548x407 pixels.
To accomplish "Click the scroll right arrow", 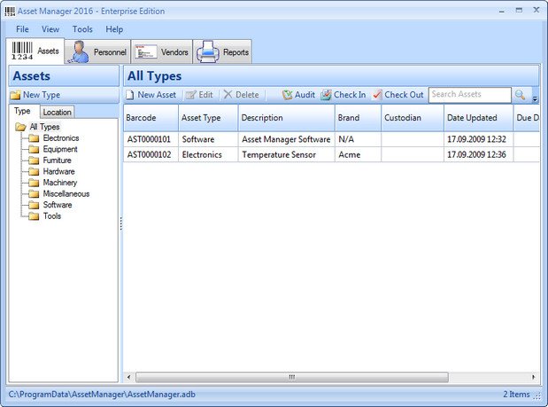I will [x=534, y=377].
